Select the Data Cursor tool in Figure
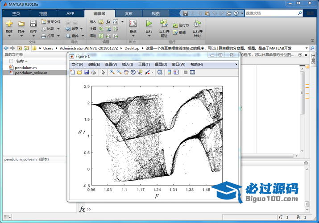The width and height of the screenshot is (319, 223). (x=140, y=72)
